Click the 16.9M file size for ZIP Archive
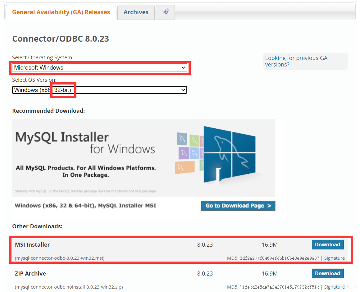Viewport: 360px width, 292px height. 270,273
